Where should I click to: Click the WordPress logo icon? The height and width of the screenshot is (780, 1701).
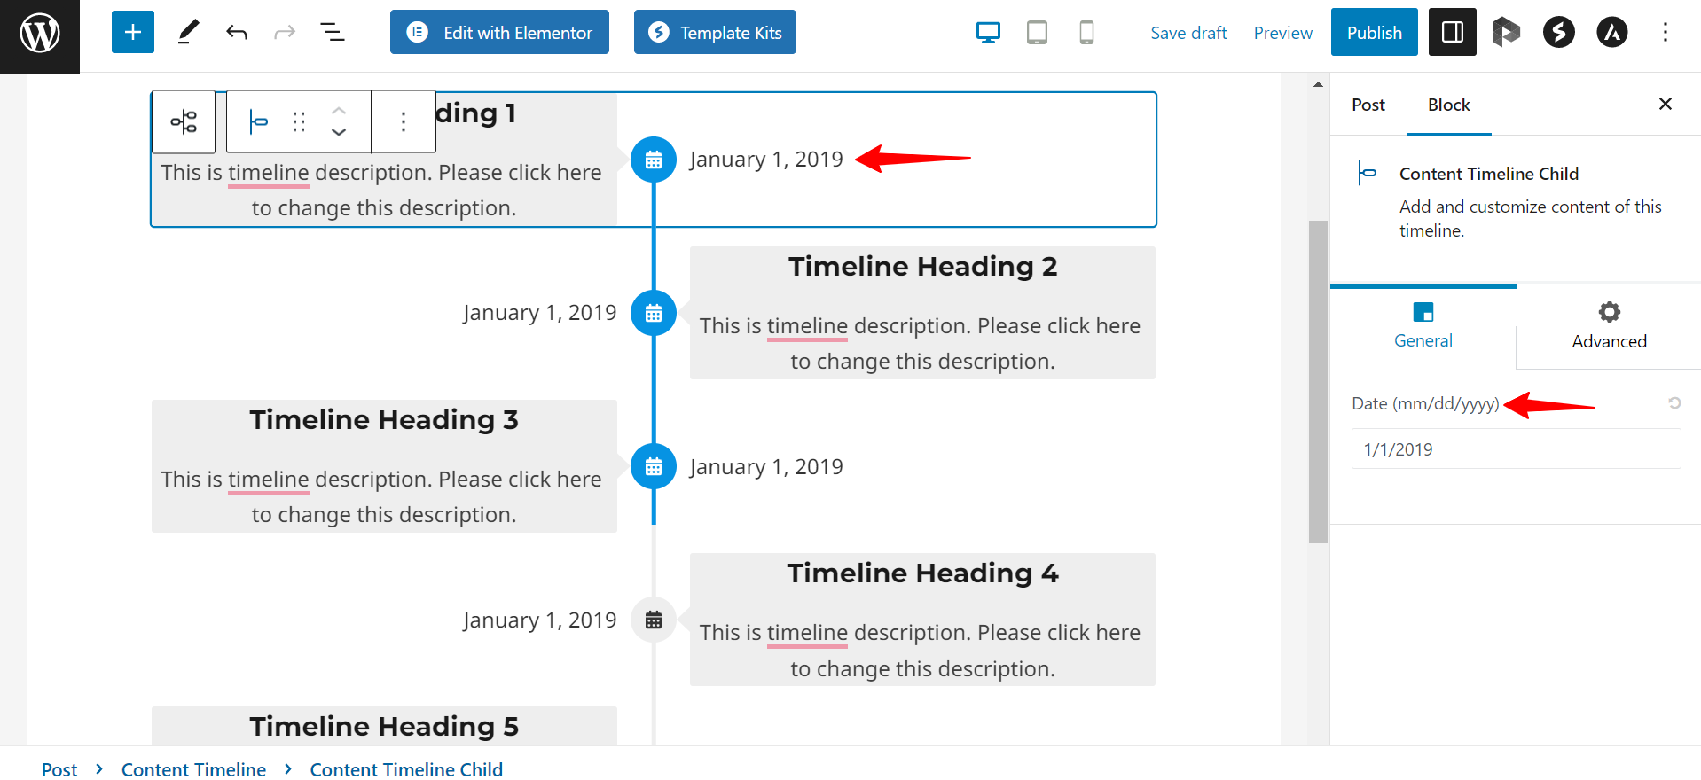click(x=40, y=34)
